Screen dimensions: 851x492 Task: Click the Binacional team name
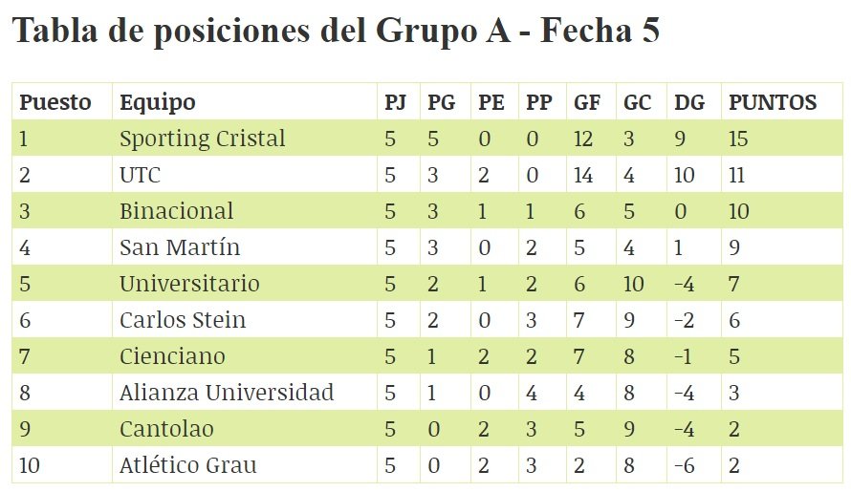(176, 211)
